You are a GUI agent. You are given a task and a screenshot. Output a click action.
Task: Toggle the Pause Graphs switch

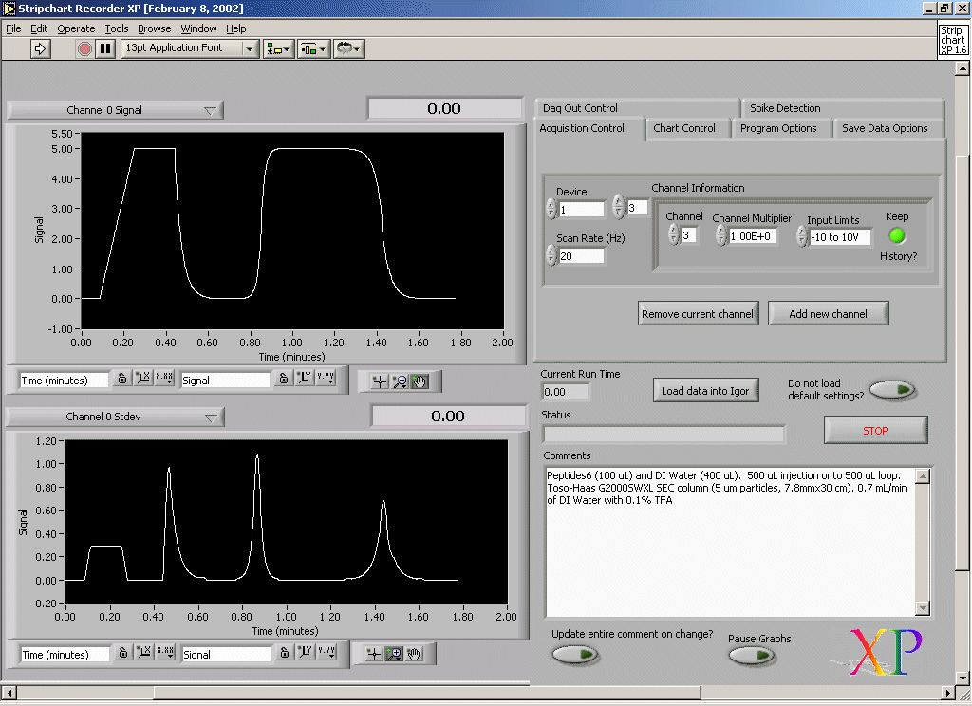(752, 655)
